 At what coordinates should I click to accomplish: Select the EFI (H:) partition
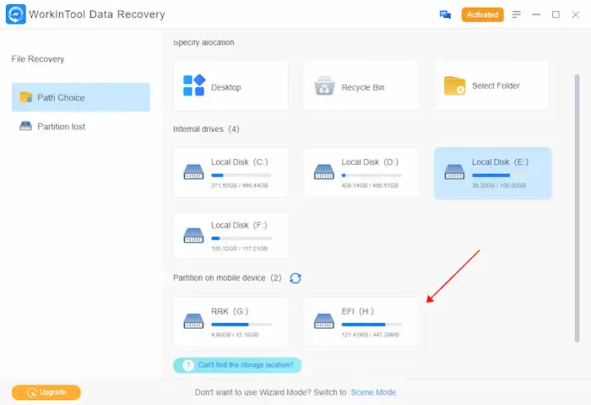361,321
